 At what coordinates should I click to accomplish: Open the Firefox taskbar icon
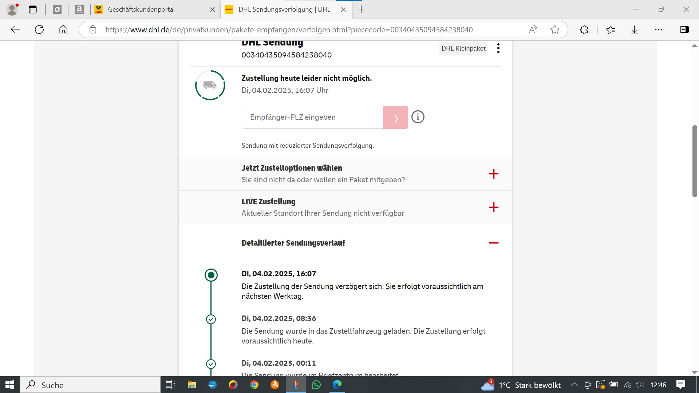(233, 385)
